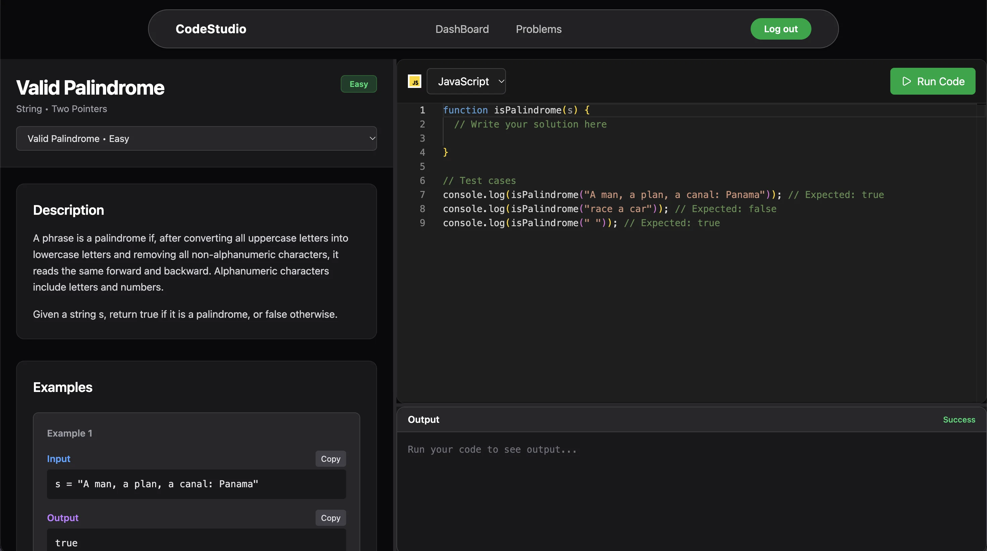
Task: Click the Example 1 input code box
Action: point(196,484)
